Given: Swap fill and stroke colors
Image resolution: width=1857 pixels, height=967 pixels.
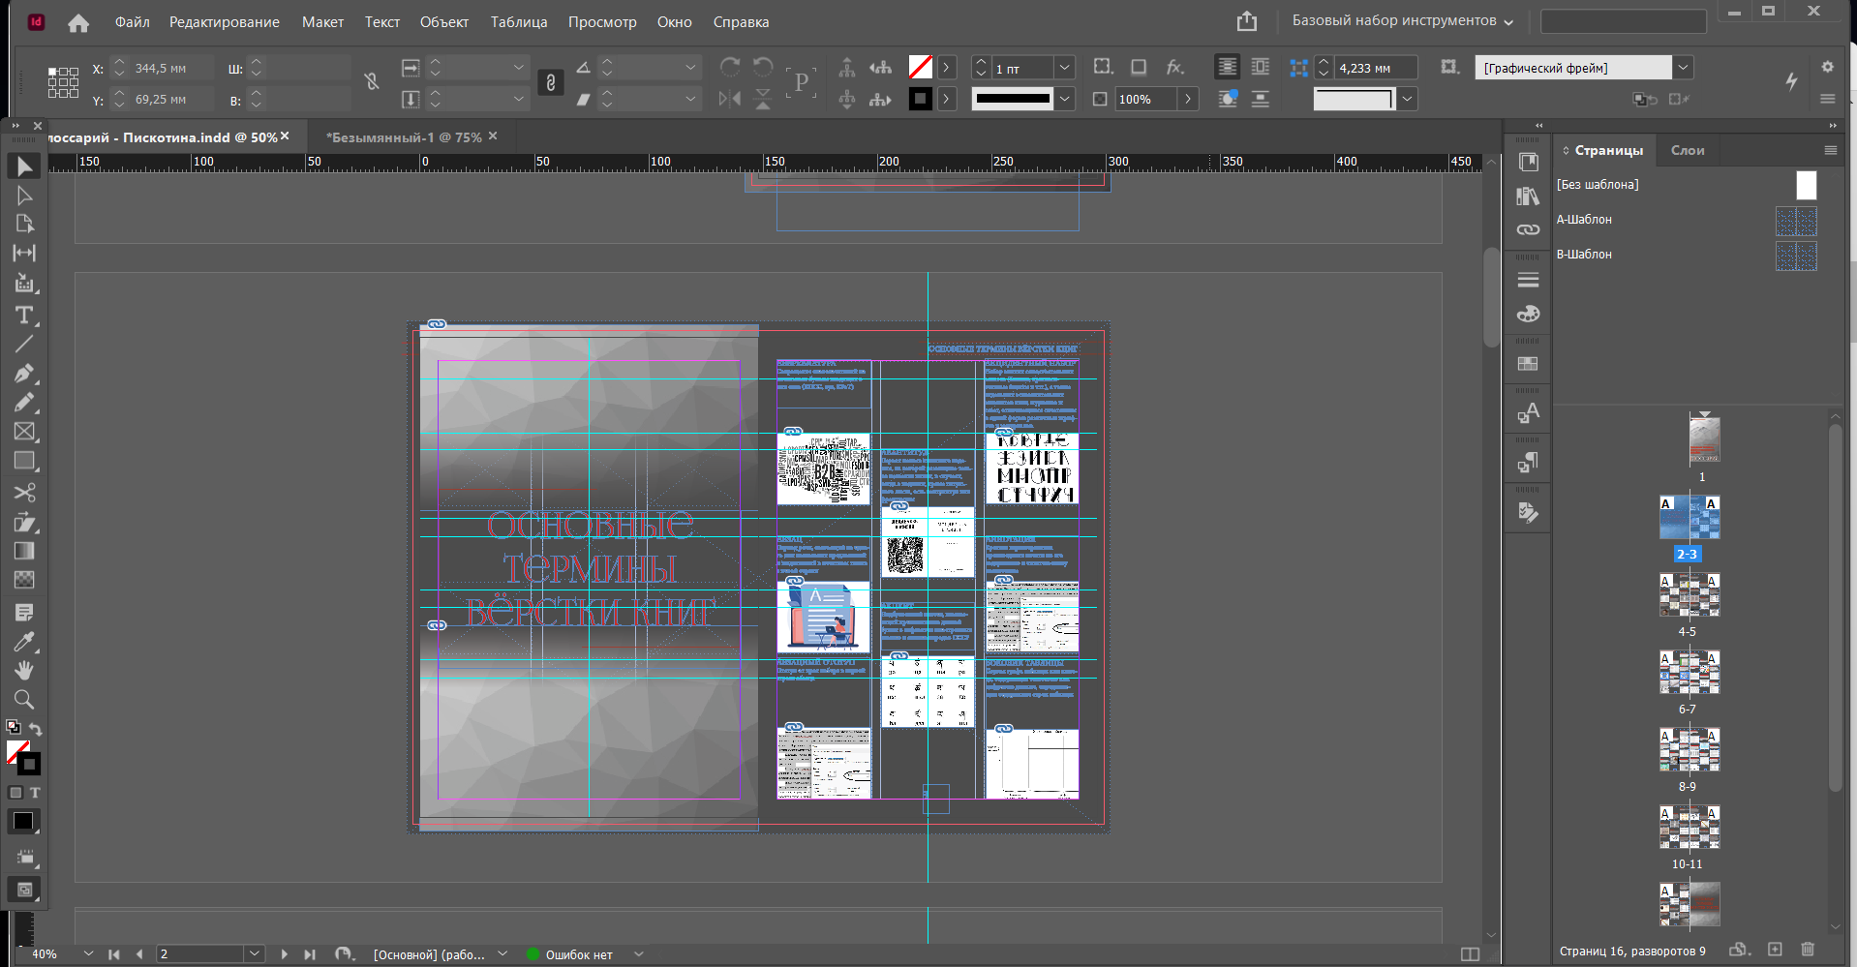Looking at the screenshot, I should [x=36, y=729].
